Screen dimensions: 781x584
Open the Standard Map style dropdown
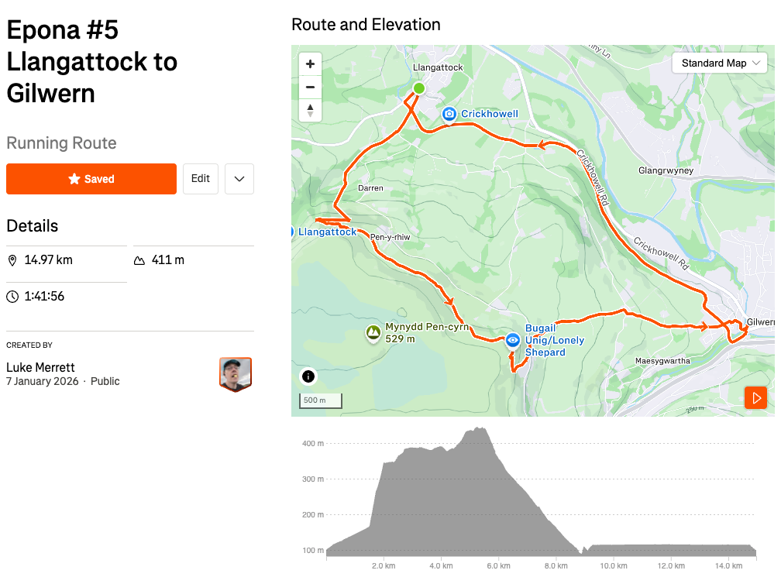720,64
